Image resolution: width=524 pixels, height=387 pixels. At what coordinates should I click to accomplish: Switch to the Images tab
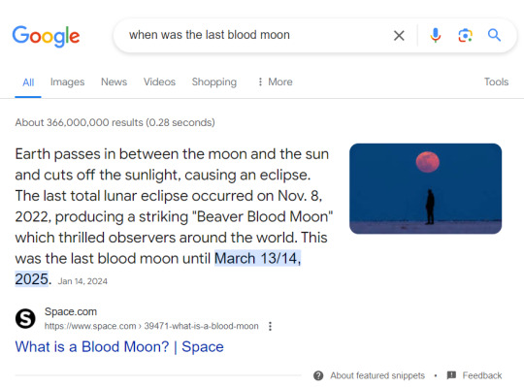[x=67, y=81]
